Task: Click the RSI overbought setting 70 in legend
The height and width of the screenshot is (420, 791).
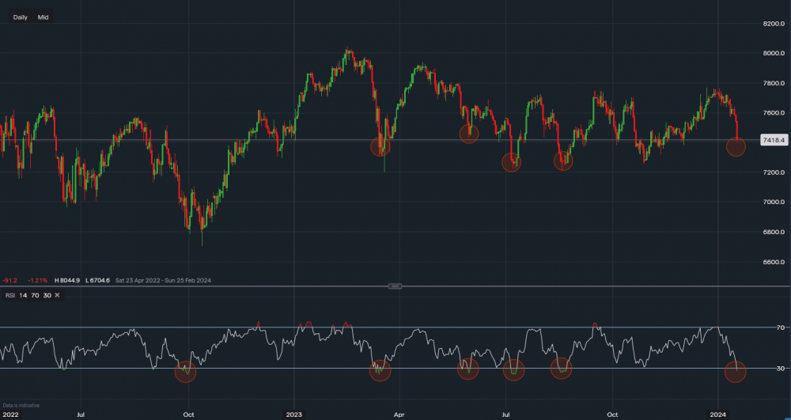Action: 35,295
